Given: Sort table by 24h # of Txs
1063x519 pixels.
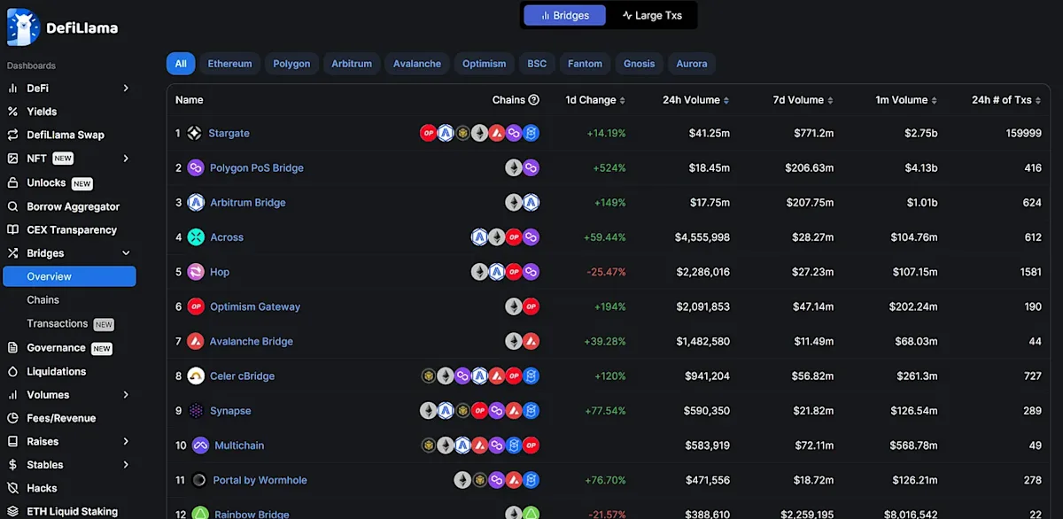Looking at the screenshot, I should pyautogui.click(x=1006, y=100).
